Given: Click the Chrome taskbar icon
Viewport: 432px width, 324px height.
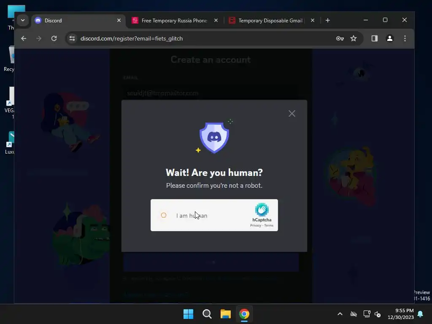Looking at the screenshot, I should [x=244, y=314].
